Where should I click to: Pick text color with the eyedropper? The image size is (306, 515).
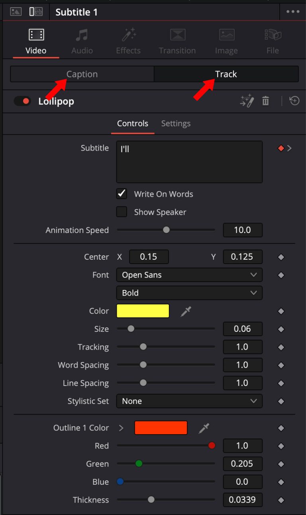[x=186, y=311]
